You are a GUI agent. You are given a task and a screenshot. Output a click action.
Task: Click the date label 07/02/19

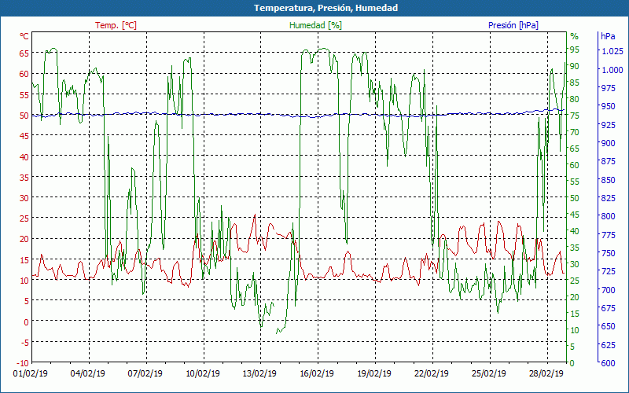click(145, 373)
